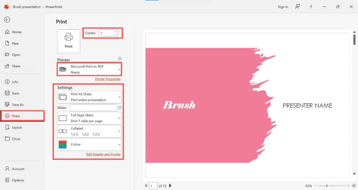Open Edit Header and Footer link
Screen dimensions: 358x190
pos(103,154)
